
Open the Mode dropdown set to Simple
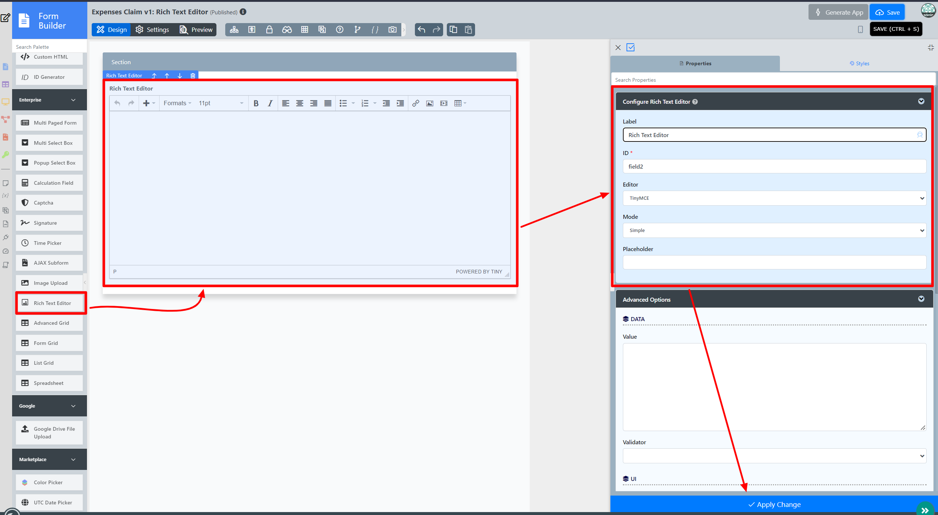(x=774, y=231)
